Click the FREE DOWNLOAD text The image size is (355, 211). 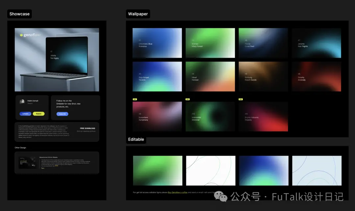(x=87, y=128)
